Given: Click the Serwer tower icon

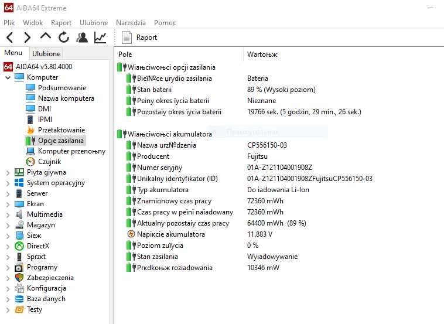Looking at the screenshot, I should [19, 193].
